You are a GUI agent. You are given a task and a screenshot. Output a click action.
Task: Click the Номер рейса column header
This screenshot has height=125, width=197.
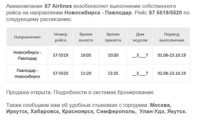pos(61,37)
